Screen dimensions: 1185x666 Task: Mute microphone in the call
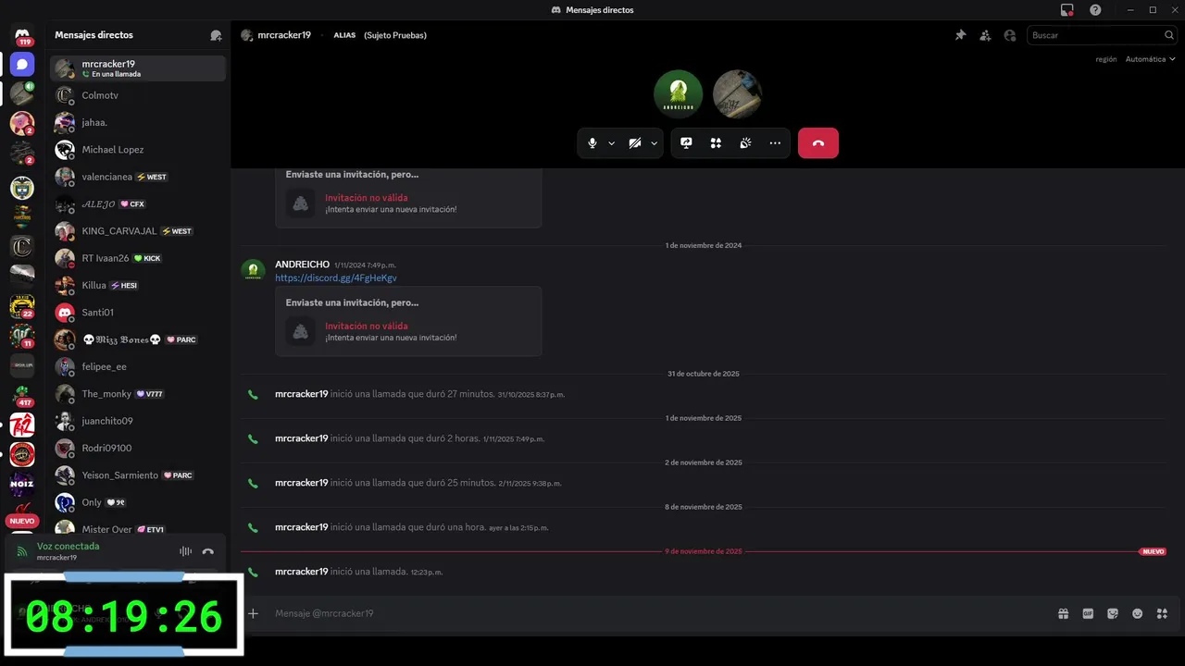[x=592, y=143]
